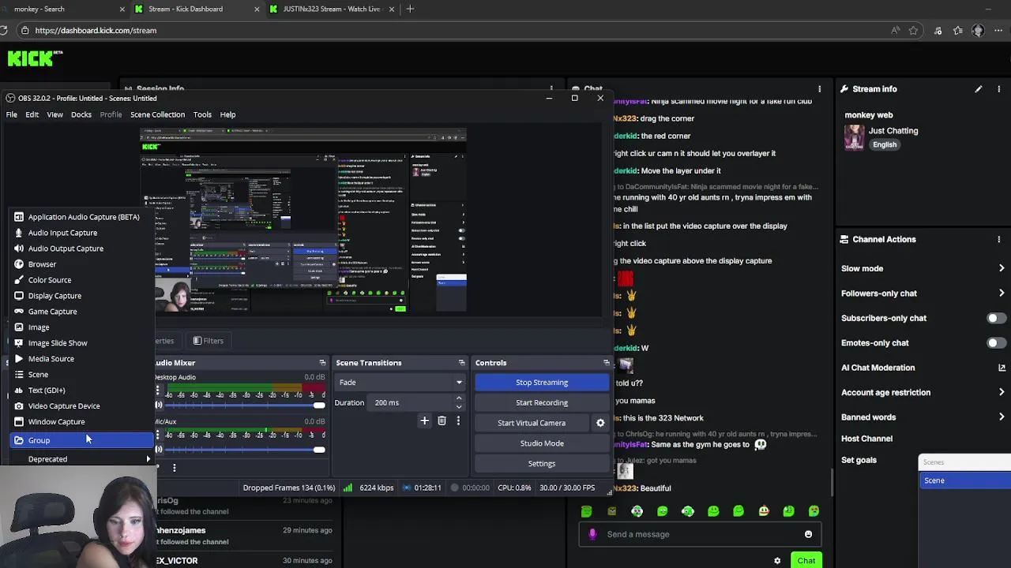Remove transition with trash icon

click(442, 421)
